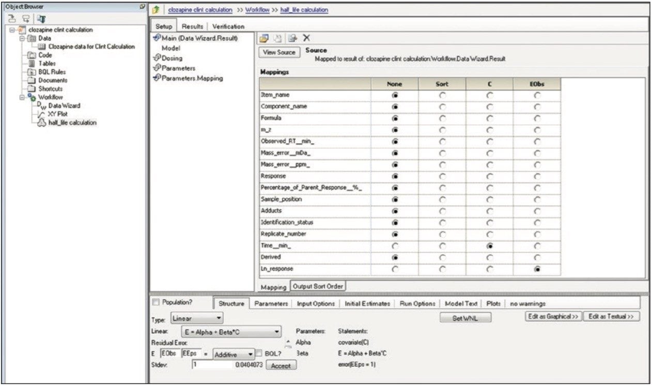The image size is (652, 386).
Task: Click the Accept button
Action: click(282, 365)
